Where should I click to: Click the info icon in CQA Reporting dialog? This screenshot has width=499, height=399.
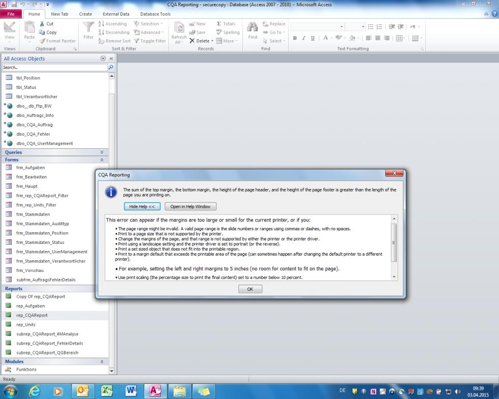tap(111, 192)
